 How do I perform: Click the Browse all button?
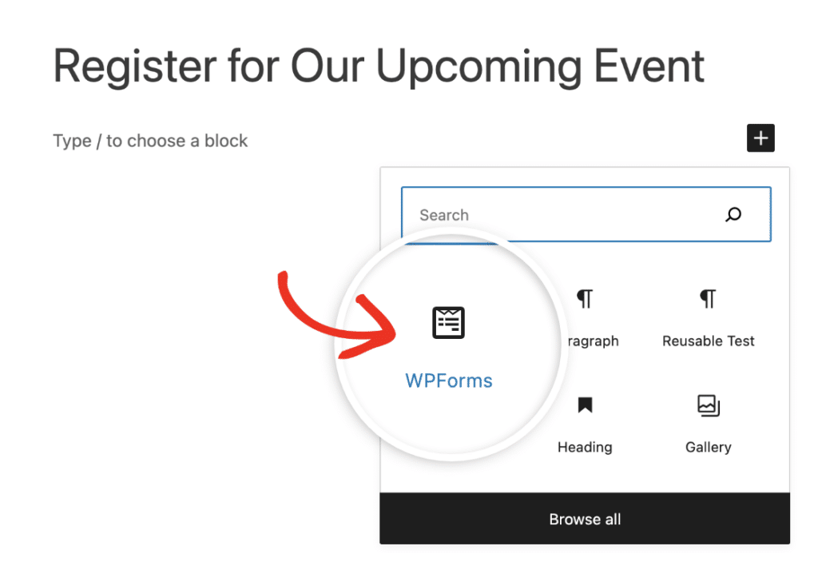coord(585,519)
